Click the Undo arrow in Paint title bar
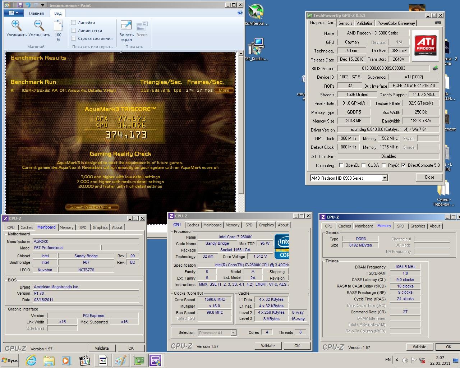This screenshot has width=460, height=368. coord(28,5)
